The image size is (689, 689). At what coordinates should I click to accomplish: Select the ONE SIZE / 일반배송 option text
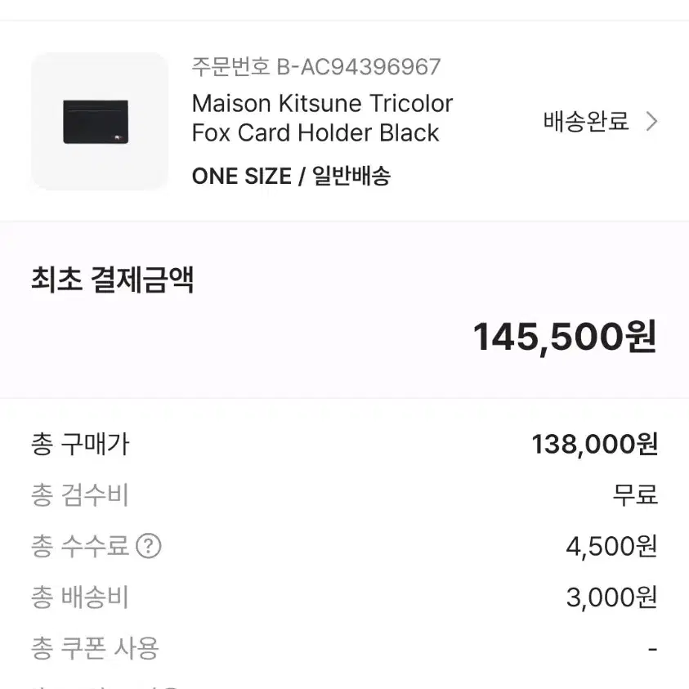point(291,176)
